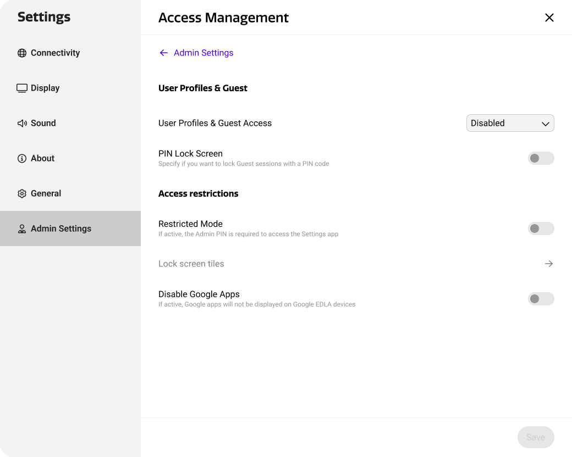This screenshot has width=572, height=457.
Task: Open the About section label
Action: pos(42,159)
